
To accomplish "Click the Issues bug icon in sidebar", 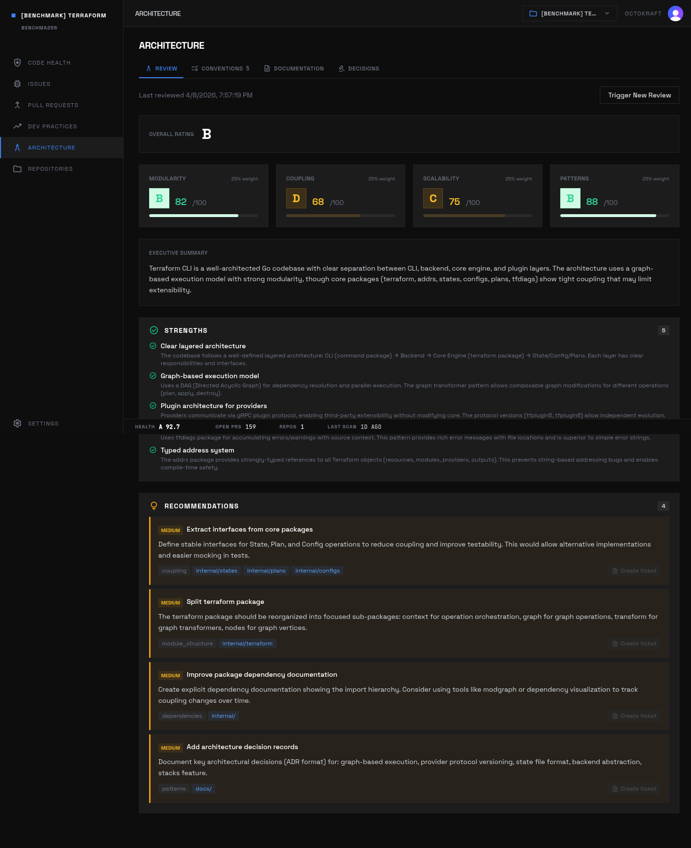I will point(17,84).
